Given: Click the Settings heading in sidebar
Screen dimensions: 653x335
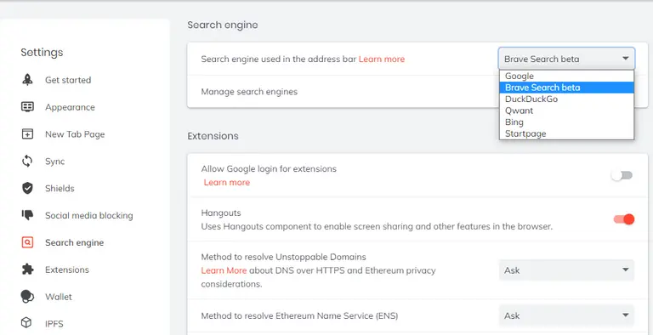Looking at the screenshot, I should tap(42, 53).
